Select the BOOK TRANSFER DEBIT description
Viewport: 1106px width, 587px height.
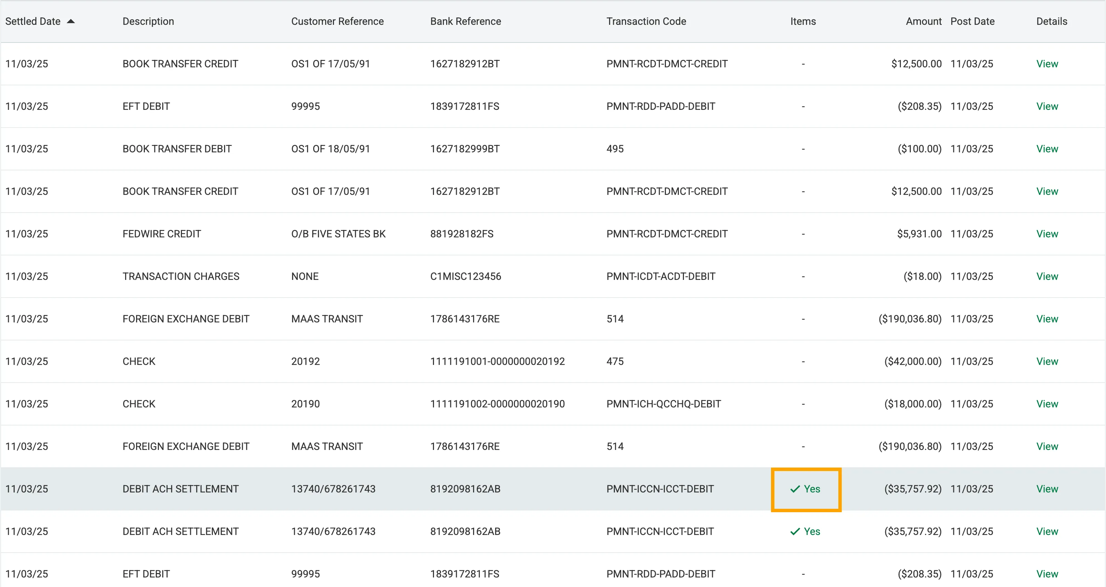click(177, 149)
